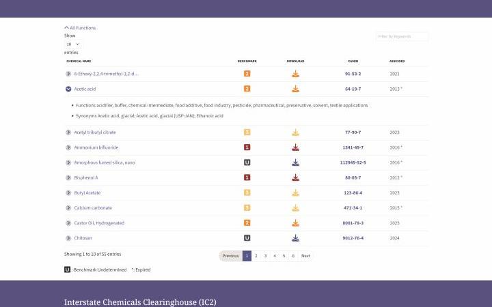Click benchmark 1 badge for Bisphenol A
492x307 pixels.
pos(247,177)
